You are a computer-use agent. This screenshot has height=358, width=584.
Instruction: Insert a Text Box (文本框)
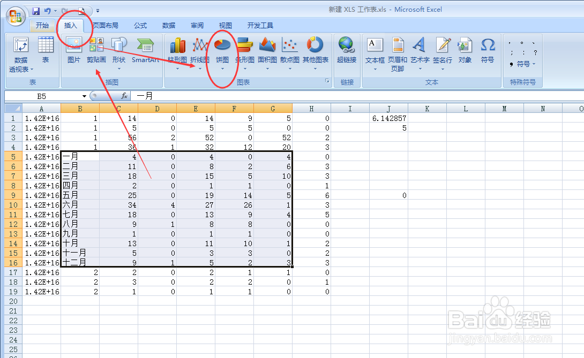click(375, 53)
